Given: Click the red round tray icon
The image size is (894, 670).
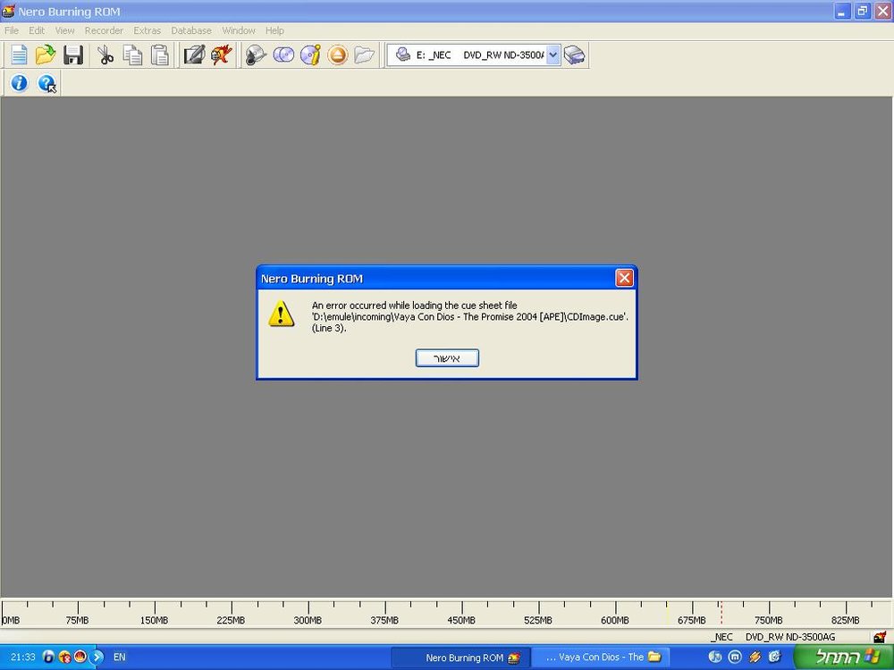Looking at the screenshot, I should coord(80,657).
